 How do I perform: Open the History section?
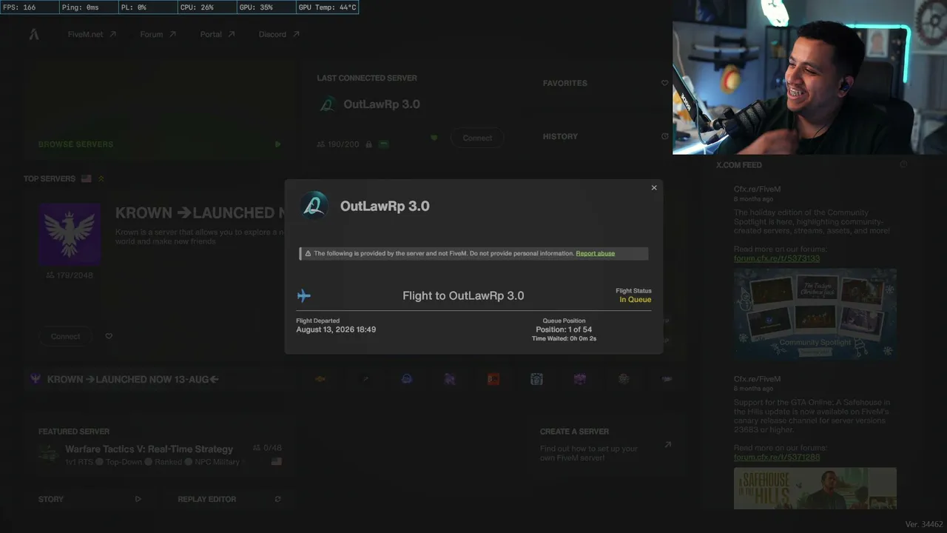560,136
